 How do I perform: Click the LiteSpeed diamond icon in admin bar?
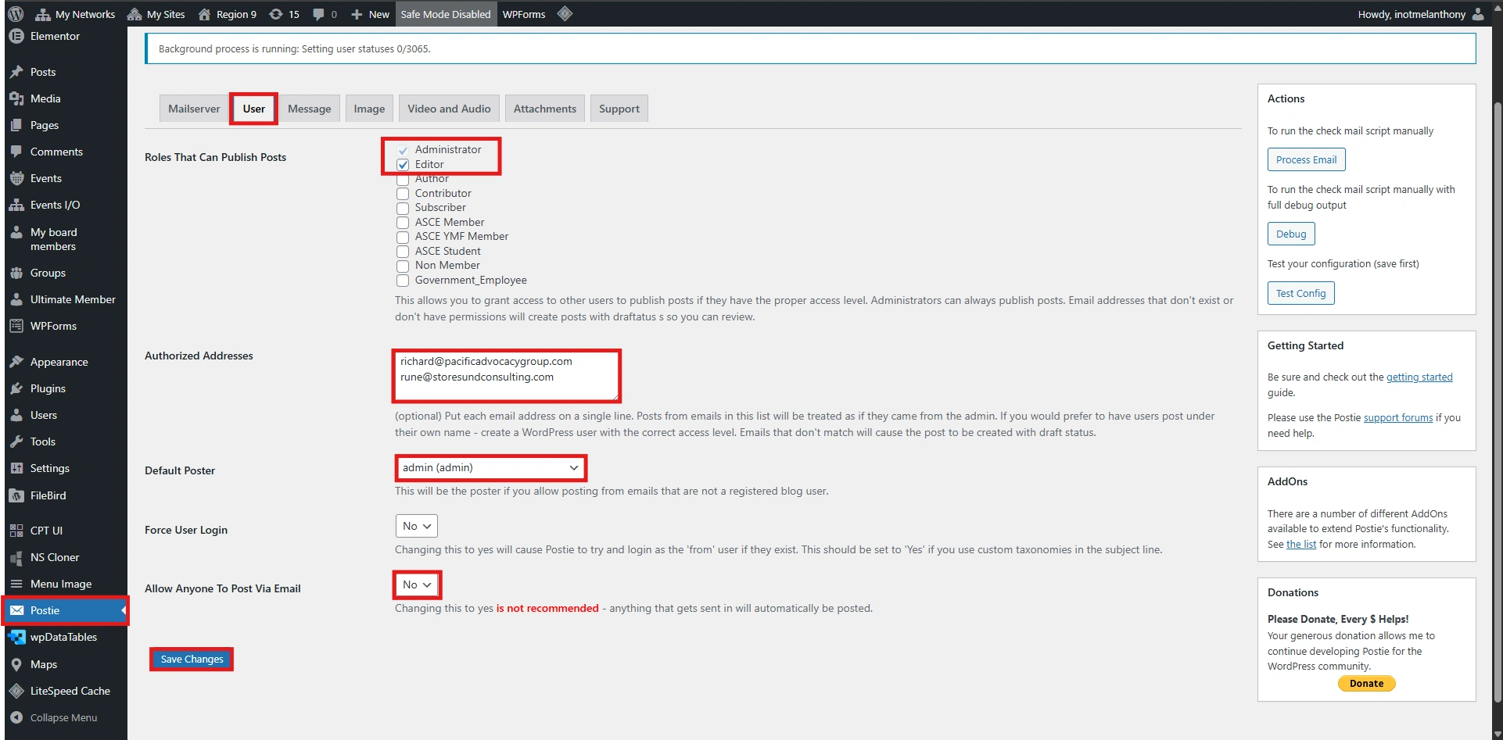pos(565,14)
